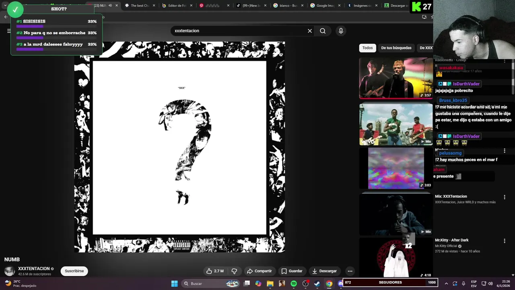Open Spotify from taskbar

point(294,284)
